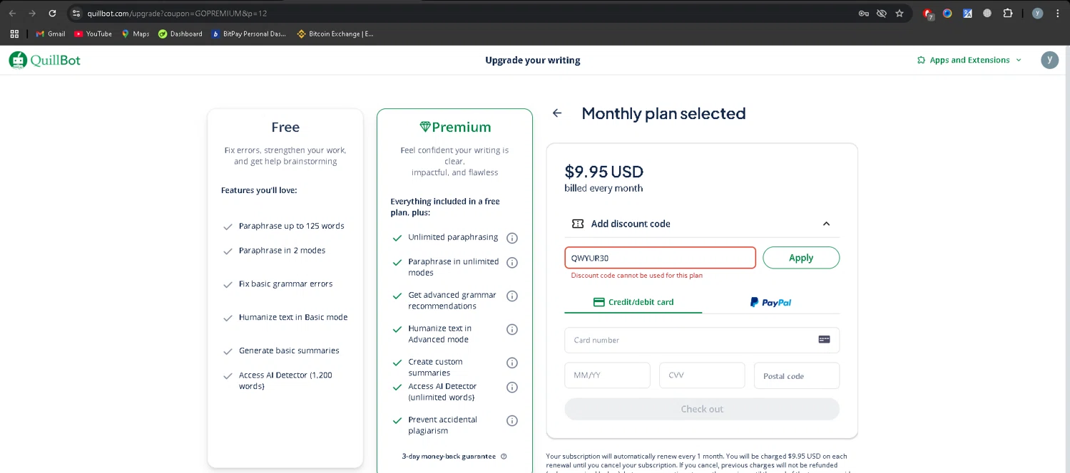Image resolution: width=1070 pixels, height=473 pixels.
Task: Open info icon for Unlimited paraphrasing
Action: point(511,238)
